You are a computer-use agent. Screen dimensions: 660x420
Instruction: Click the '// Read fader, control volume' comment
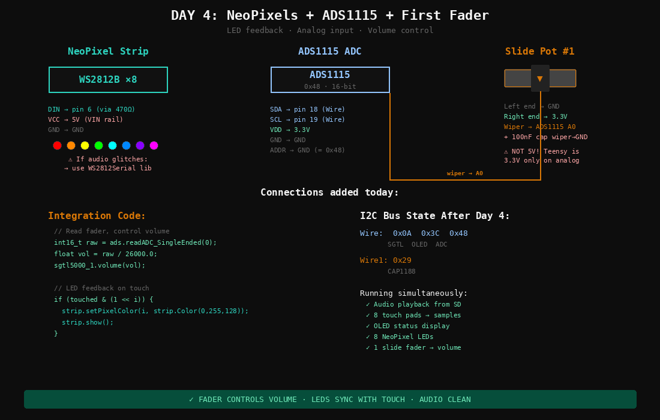pos(112,232)
